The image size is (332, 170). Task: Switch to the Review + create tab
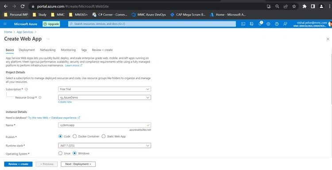point(102,50)
